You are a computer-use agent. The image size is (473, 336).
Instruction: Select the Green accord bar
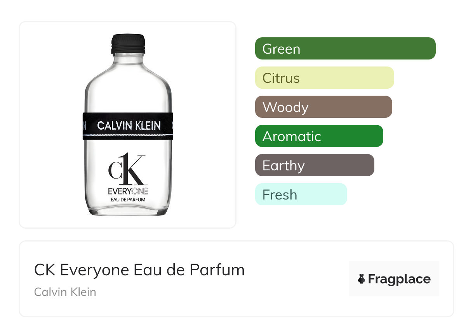(345, 49)
